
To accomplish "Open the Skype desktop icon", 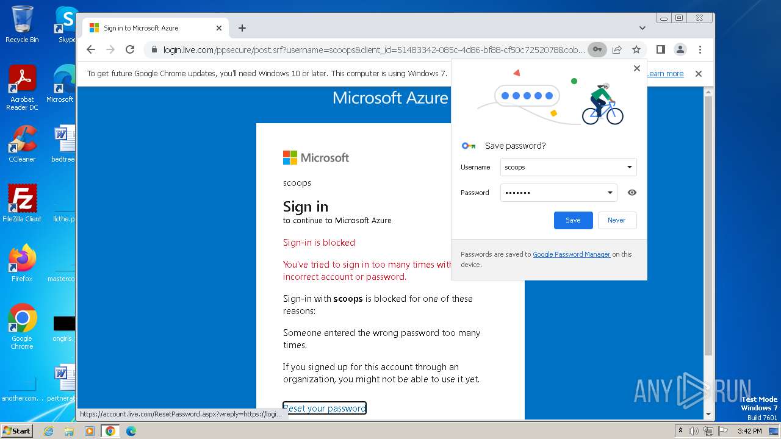I will pyautogui.click(x=65, y=24).
